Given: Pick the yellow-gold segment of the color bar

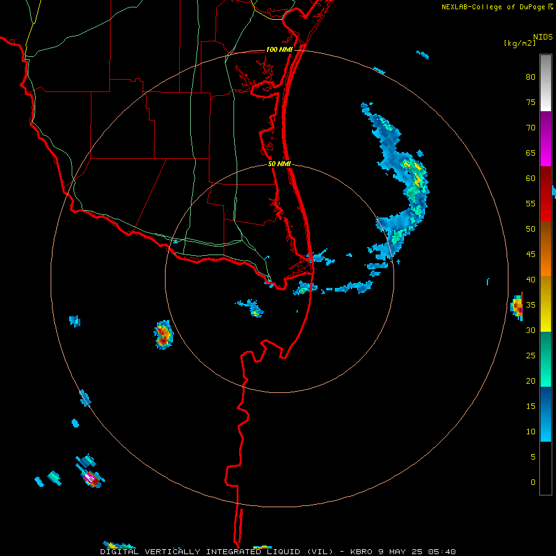Looking at the screenshot, I should 545,304.
